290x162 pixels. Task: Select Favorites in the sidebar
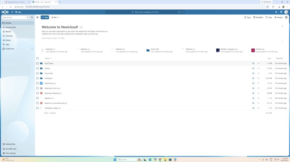[x=18, y=36]
